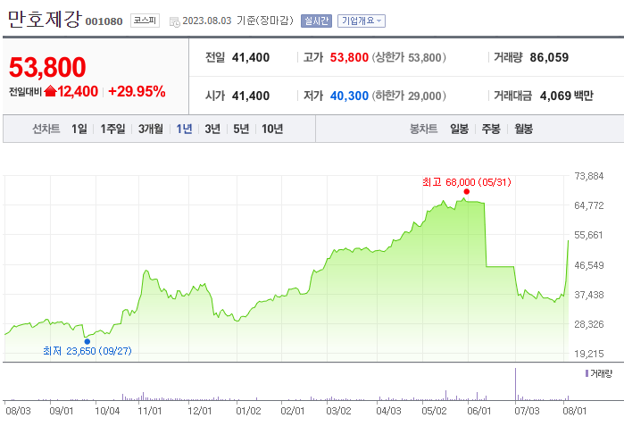Click the 전일 41,400 value
624x426 pixels.
point(251,57)
